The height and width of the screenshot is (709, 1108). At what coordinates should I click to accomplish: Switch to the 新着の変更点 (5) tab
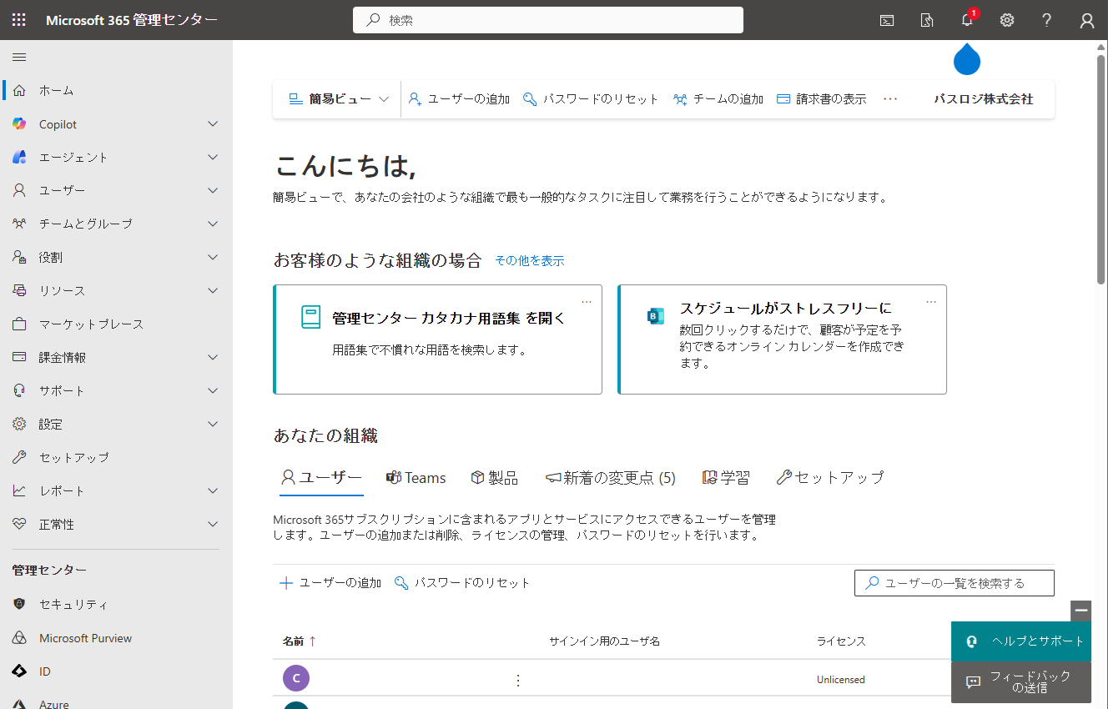(x=610, y=478)
